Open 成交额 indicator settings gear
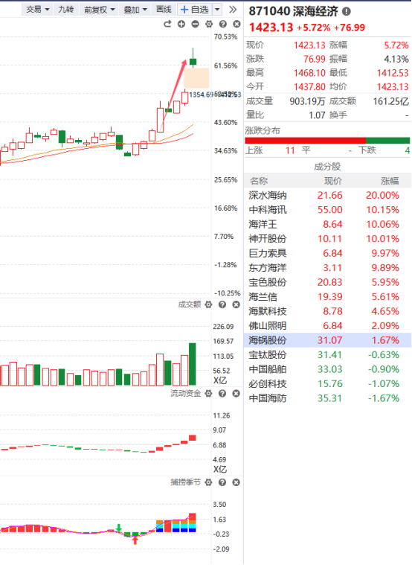412x565 pixels. pos(208,305)
